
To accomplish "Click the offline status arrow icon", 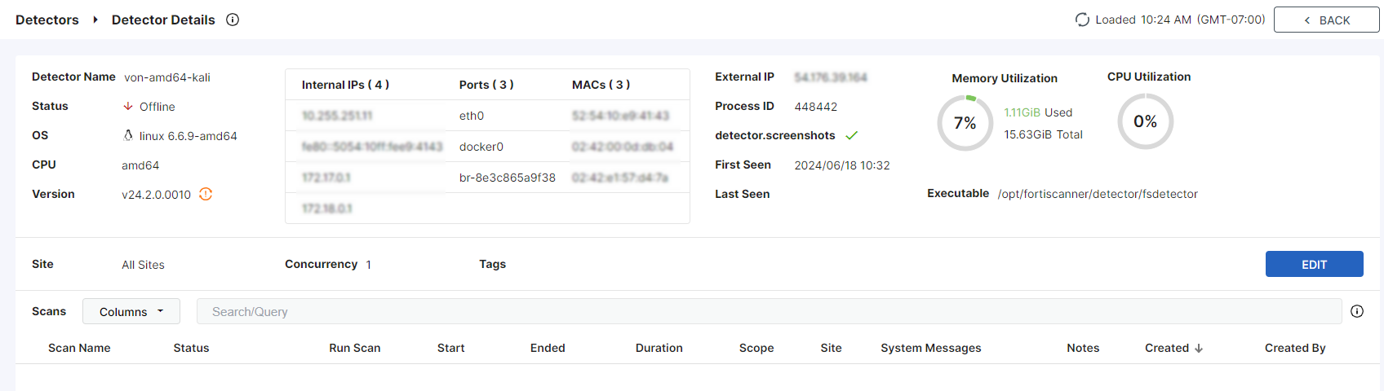I will click(128, 107).
